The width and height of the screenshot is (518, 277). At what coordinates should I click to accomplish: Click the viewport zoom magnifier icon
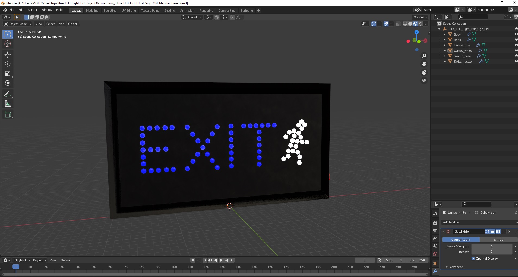pyautogui.click(x=424, y=56)
